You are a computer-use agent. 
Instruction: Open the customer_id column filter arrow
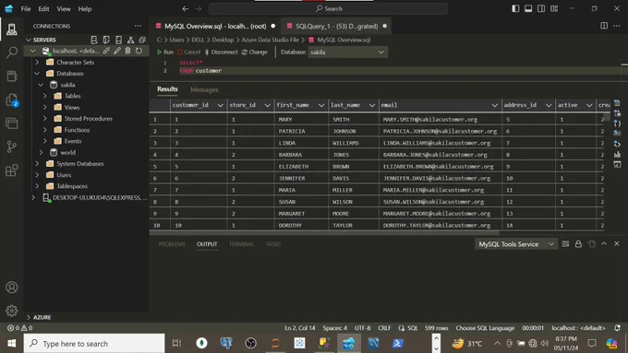pyautogui.click(x=221, y=105)
